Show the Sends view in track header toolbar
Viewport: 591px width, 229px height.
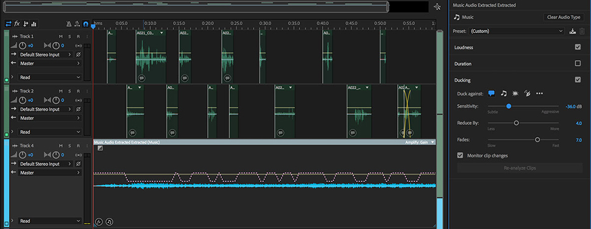(x=26, y=24)
